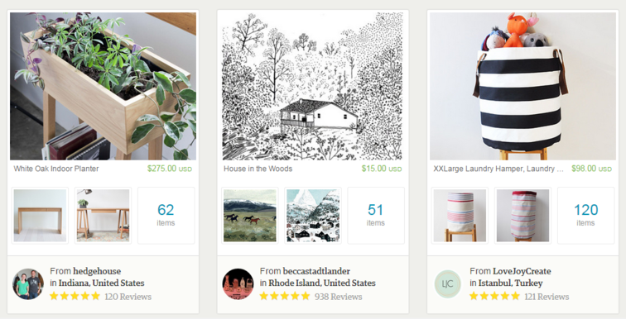Visit the hedgehouse shop name link
The width and height of the screenshot is (626, 319).
[x=97, y=271]
